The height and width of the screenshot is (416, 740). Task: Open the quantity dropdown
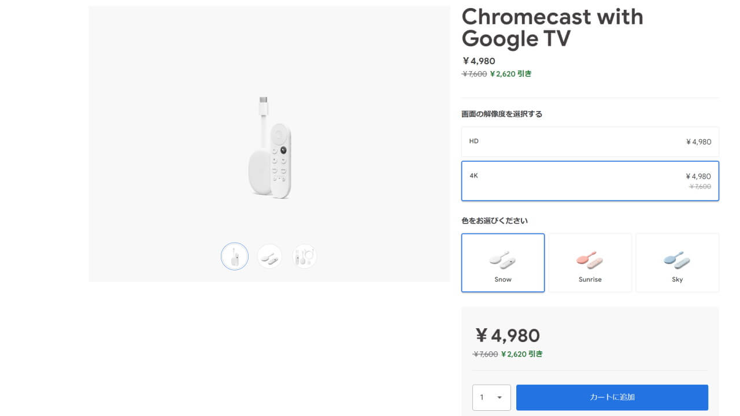[x=491, y=397]
